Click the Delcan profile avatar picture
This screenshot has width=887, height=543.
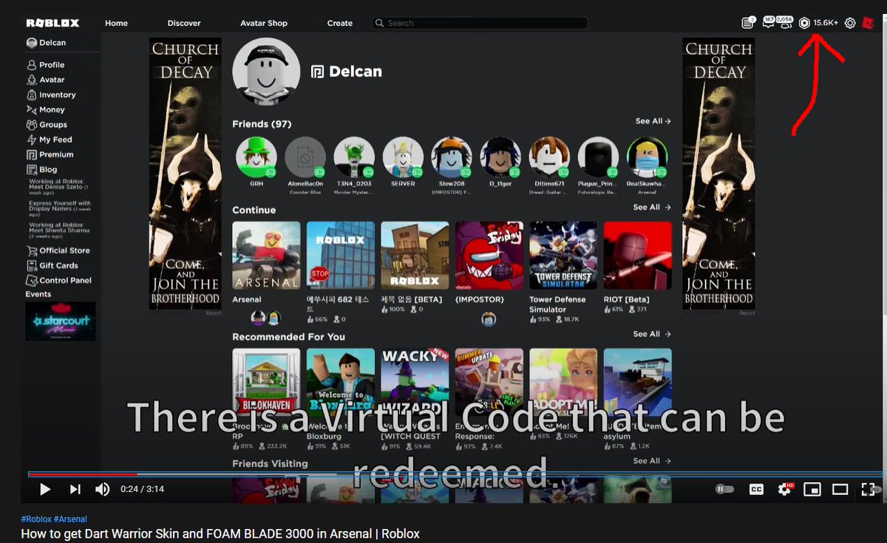click(x=266, y=72)
